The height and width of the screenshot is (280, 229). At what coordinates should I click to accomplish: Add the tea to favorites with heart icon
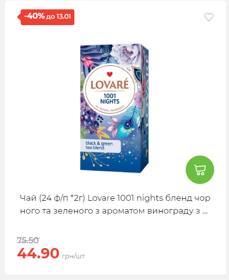tap(209, 17)
